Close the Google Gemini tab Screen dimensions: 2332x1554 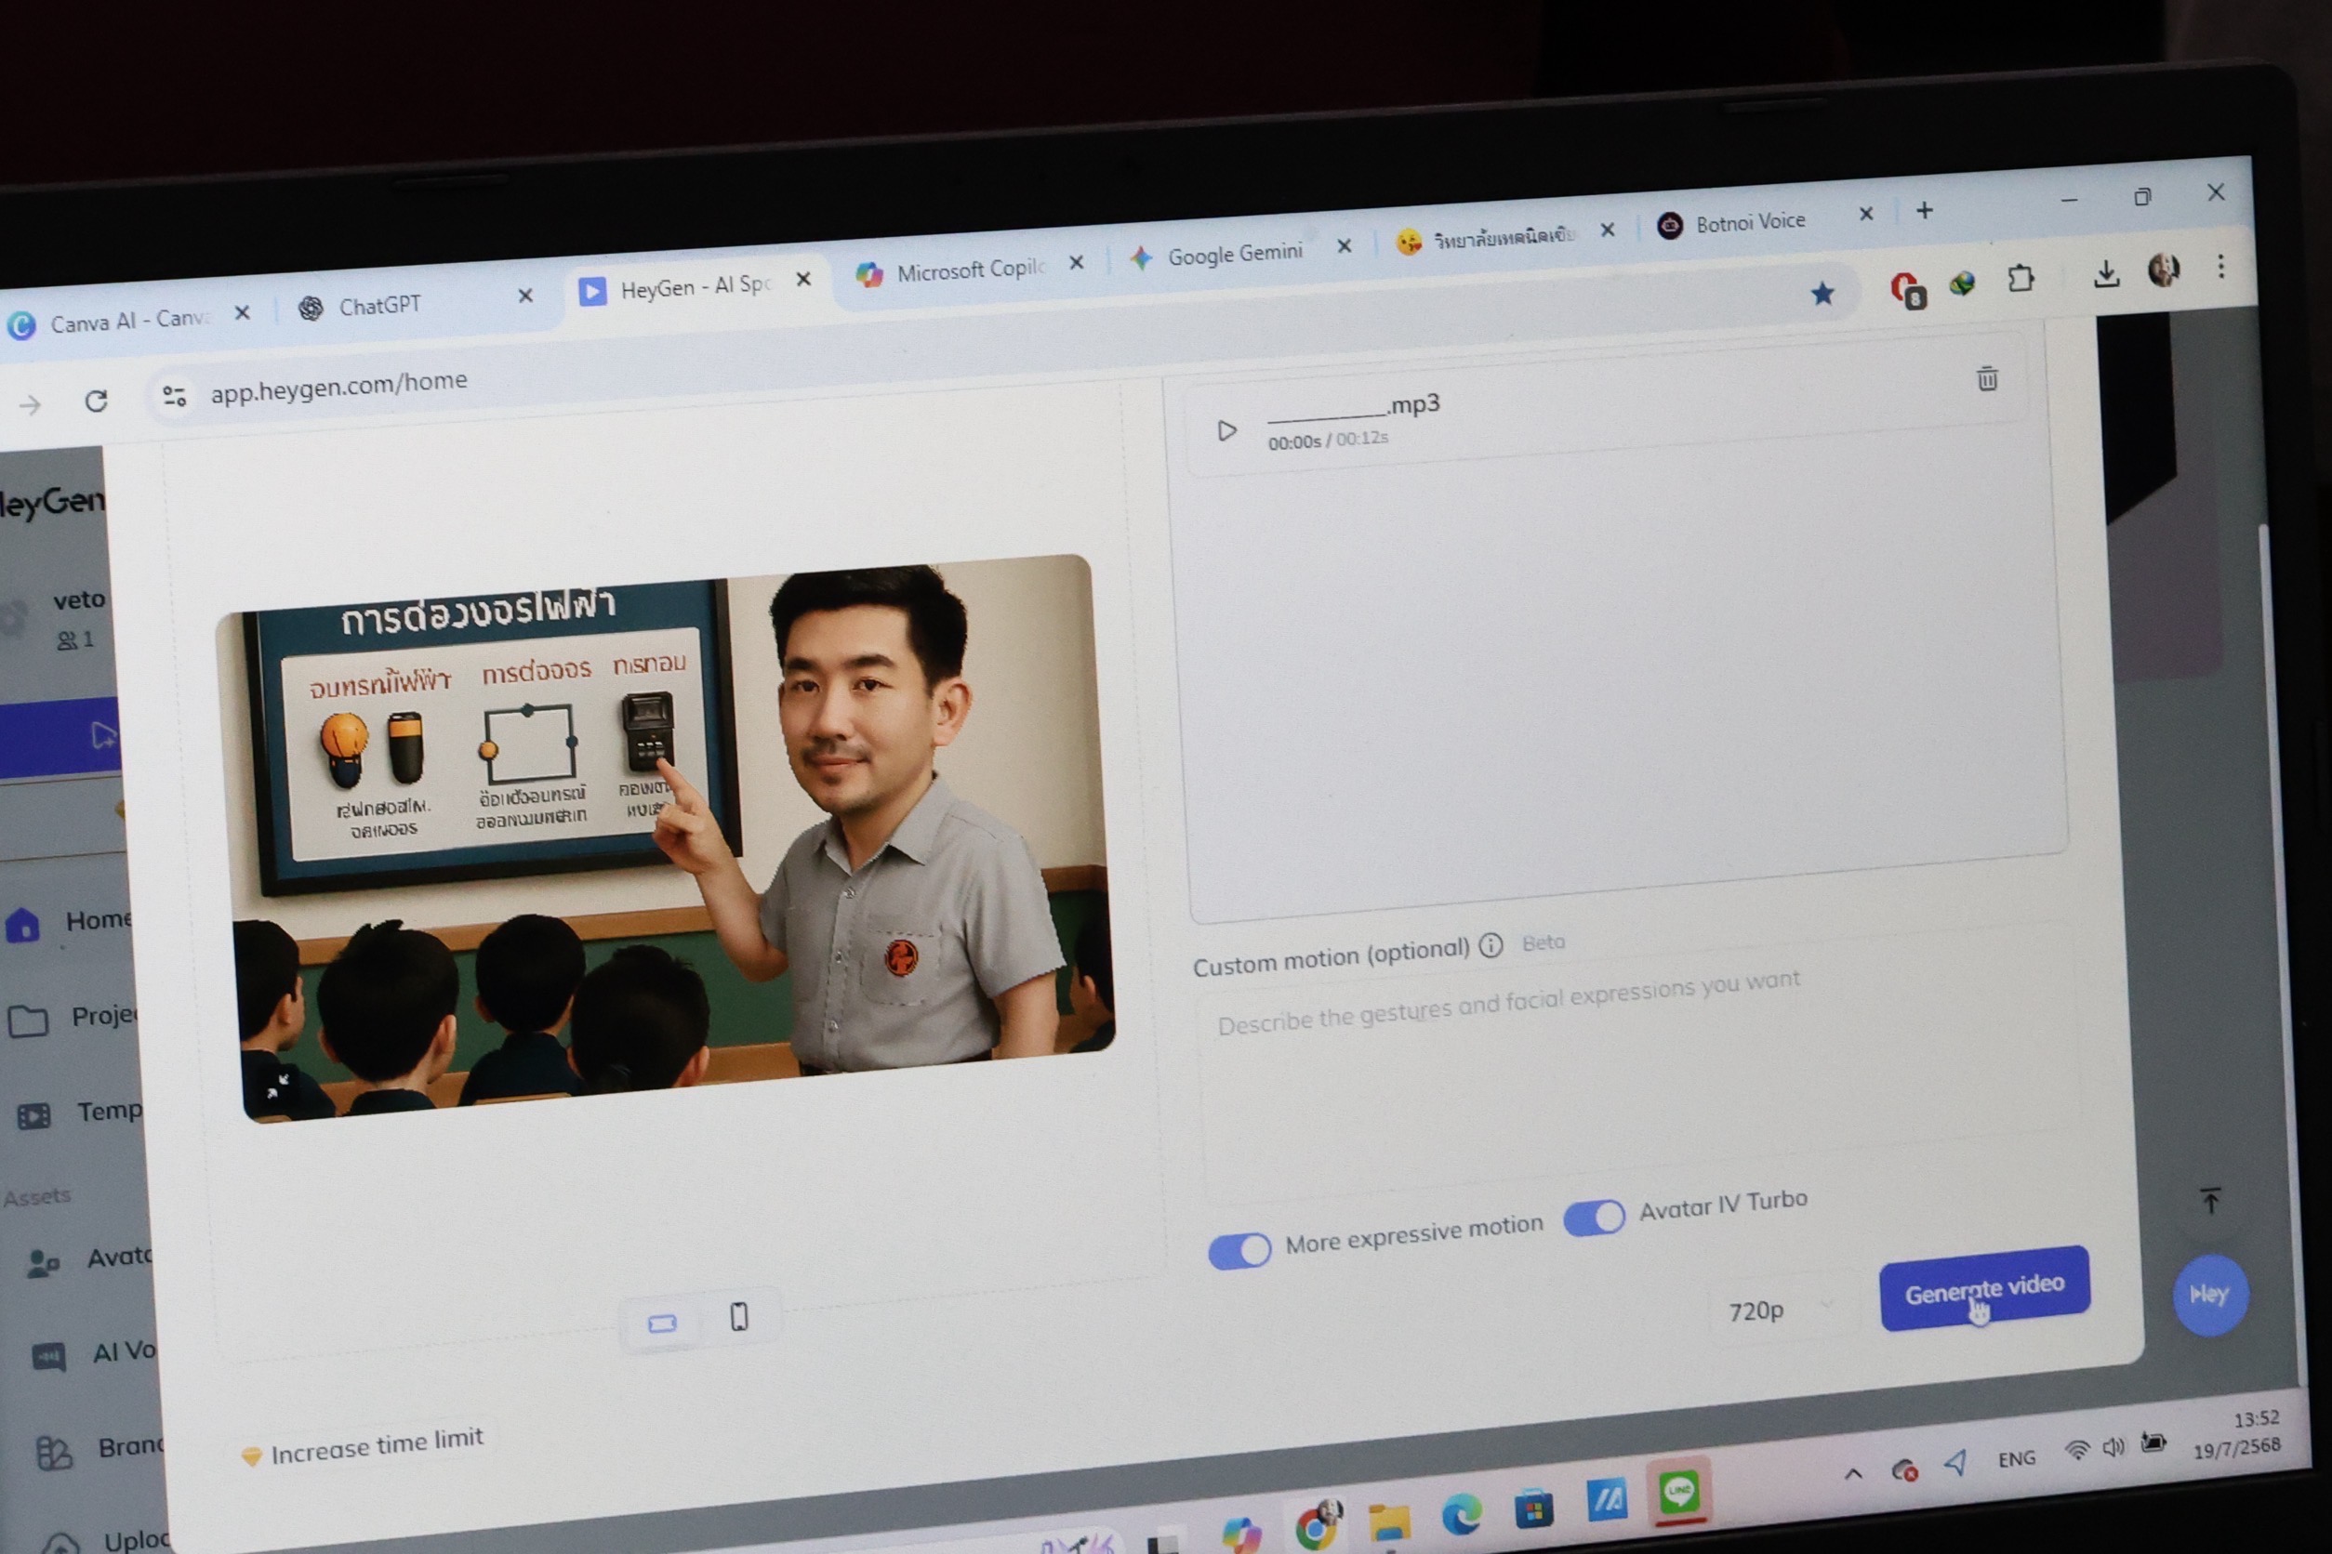coord(1345,245)
